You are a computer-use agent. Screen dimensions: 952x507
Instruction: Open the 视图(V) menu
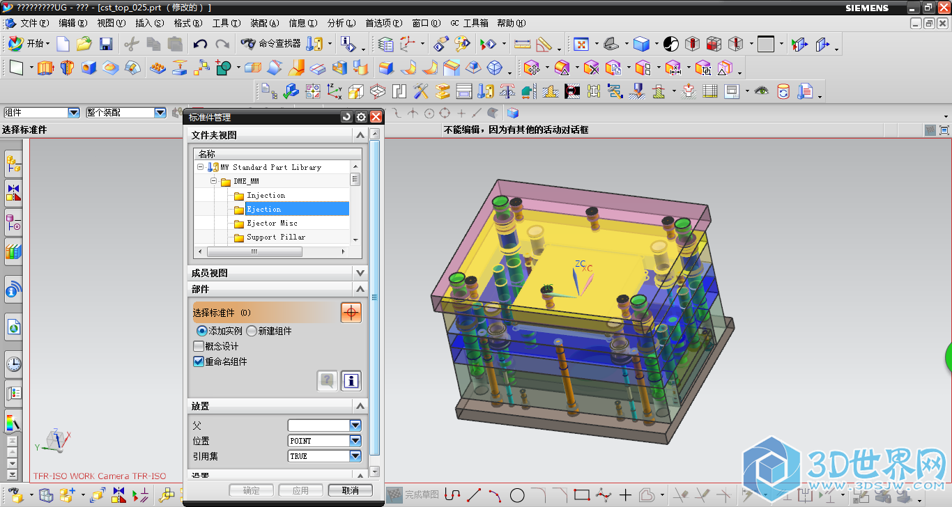coord(111,23)
